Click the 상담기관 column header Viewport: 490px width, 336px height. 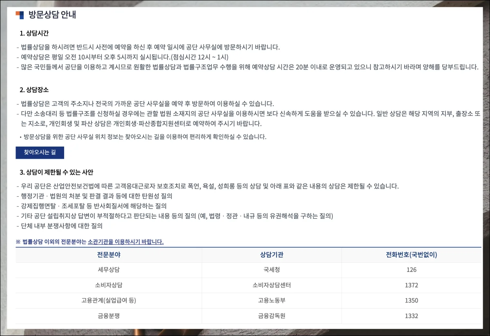[x=272, y=255]
